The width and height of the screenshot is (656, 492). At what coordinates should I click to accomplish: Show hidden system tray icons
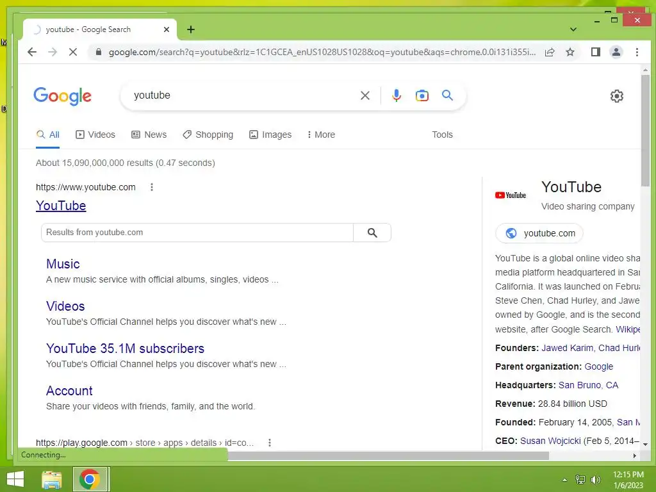564,480
